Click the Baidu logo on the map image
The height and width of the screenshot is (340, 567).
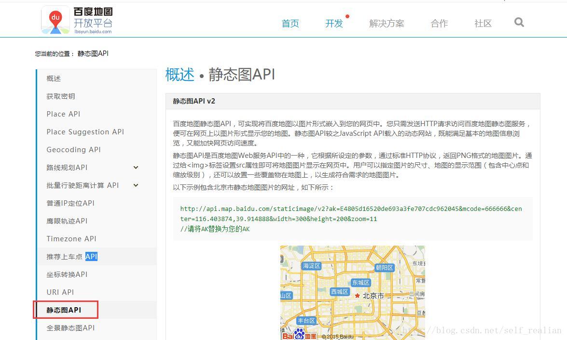click(299, 335)
